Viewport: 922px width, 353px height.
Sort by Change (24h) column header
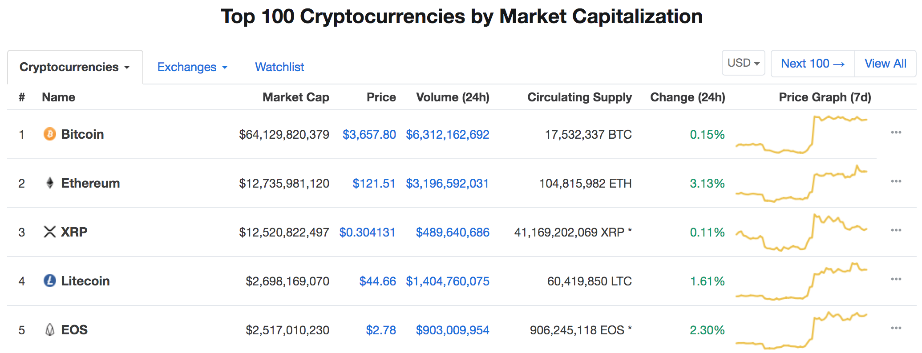coord(687,97)
